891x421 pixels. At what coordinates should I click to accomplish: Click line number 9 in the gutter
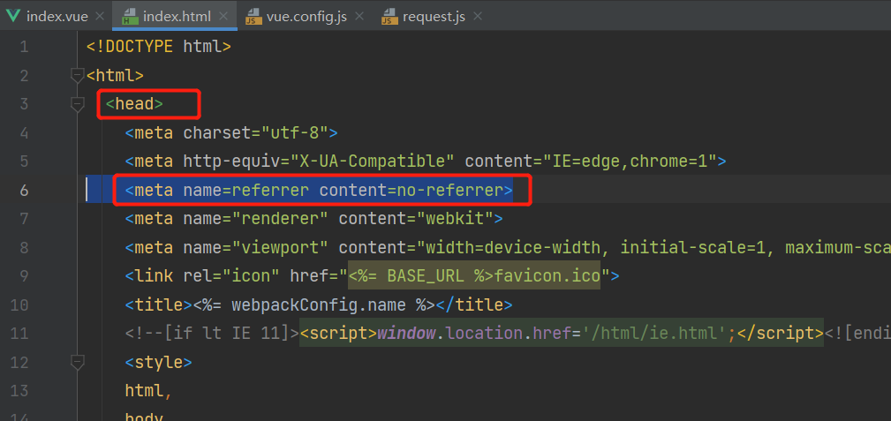[x=23, y=276]
